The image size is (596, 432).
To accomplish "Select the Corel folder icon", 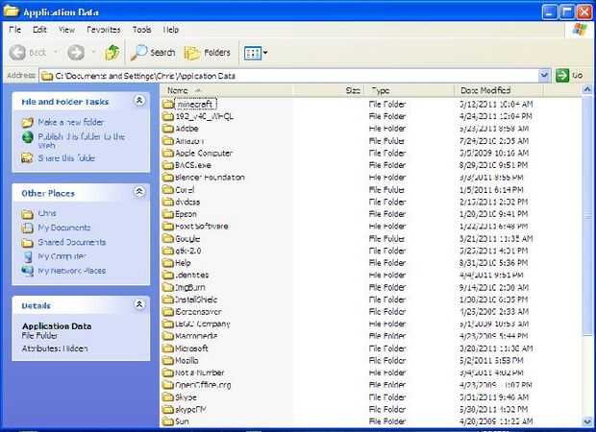I will tap(168, 189).
